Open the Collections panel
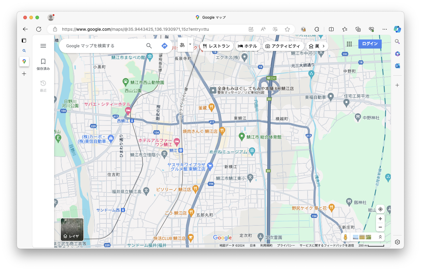This screenshot has width=421, height=271. [x=358, y=29]
